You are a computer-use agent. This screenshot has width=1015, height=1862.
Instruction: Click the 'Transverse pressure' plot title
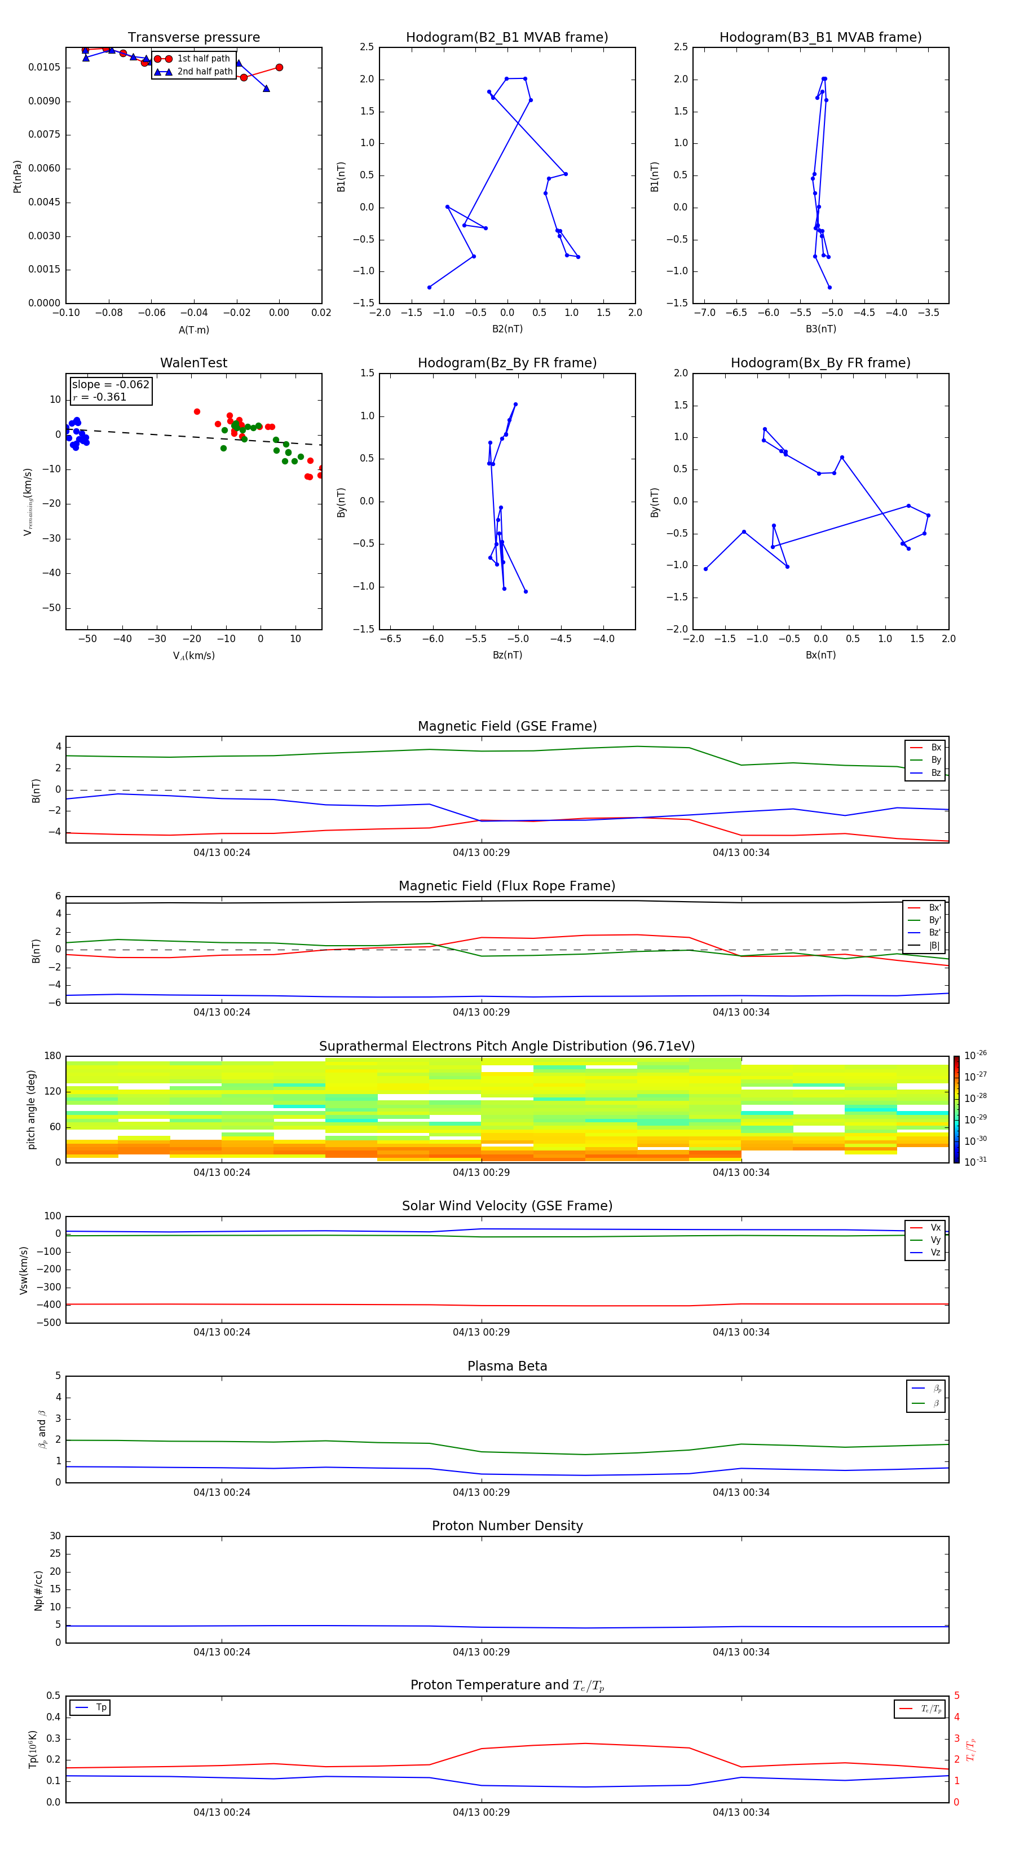(x=193, y=37)
